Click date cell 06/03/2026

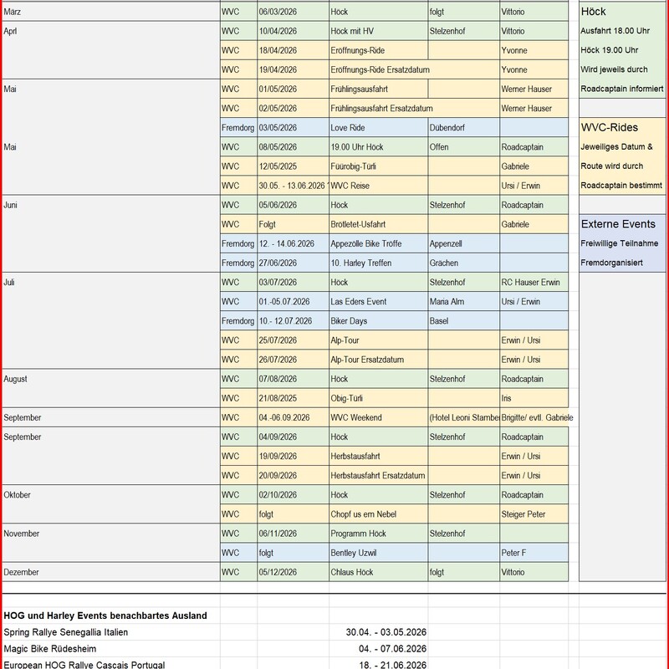(294, 12)
